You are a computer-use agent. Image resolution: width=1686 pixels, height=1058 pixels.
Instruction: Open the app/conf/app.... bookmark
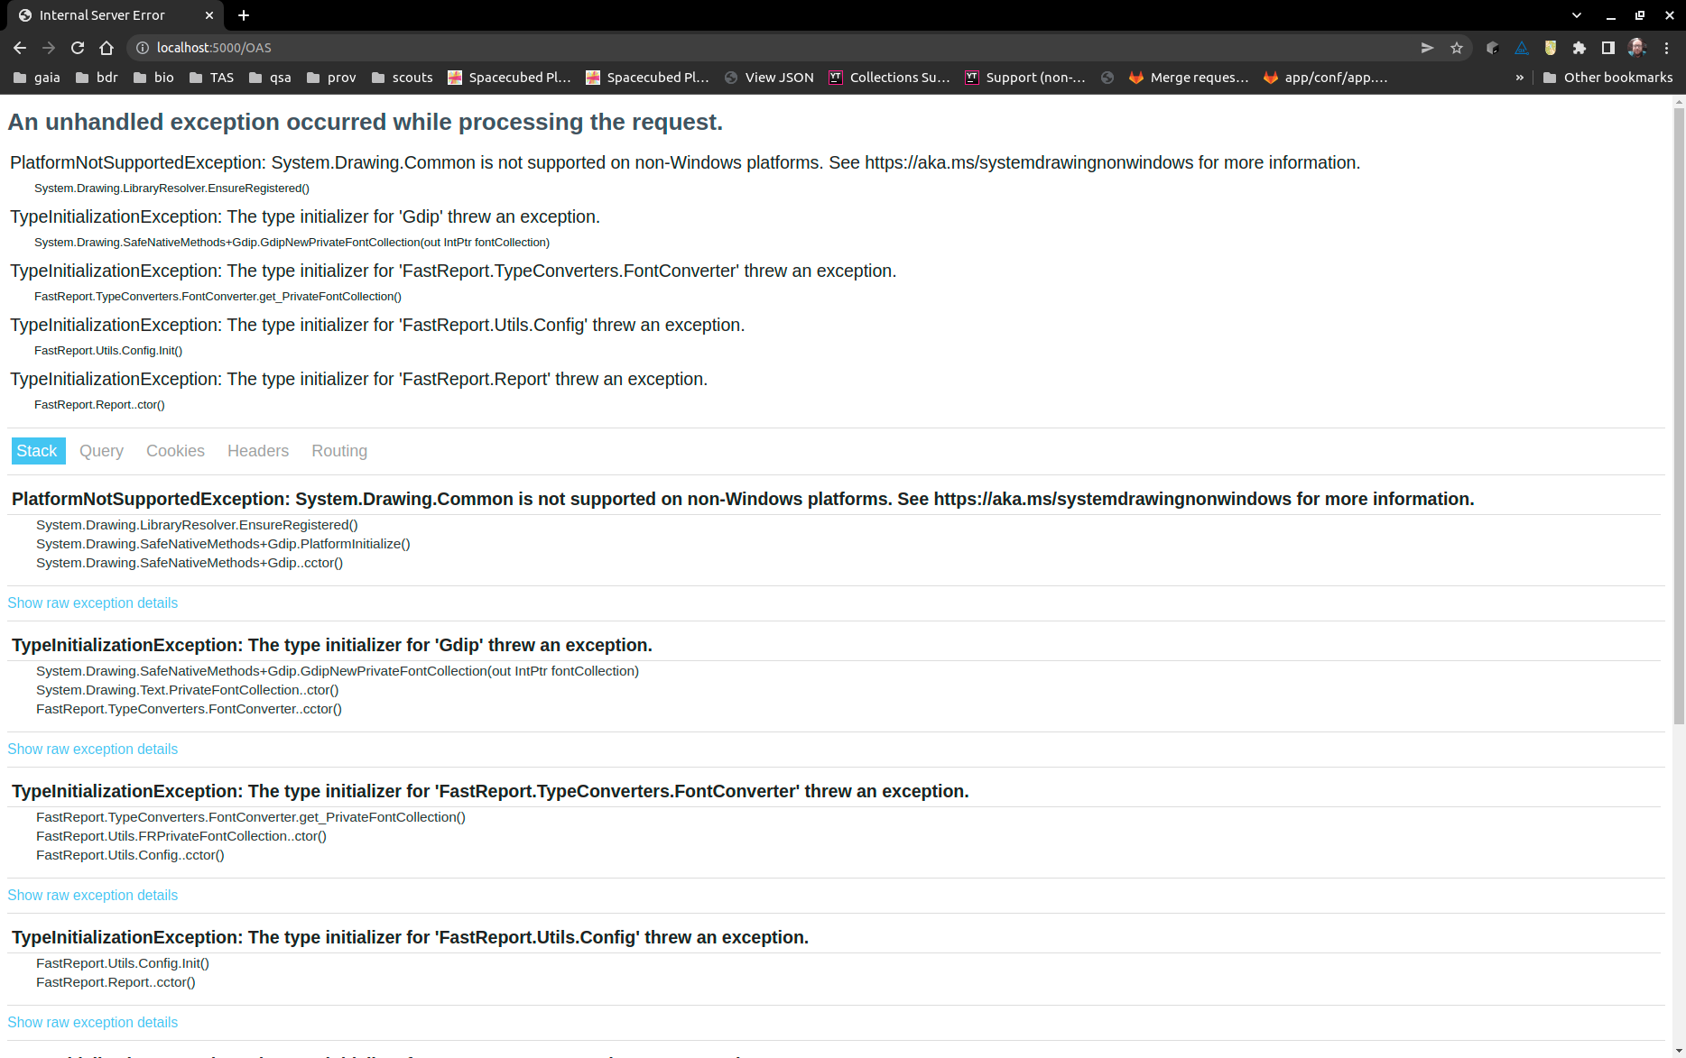coord(1325,78)
